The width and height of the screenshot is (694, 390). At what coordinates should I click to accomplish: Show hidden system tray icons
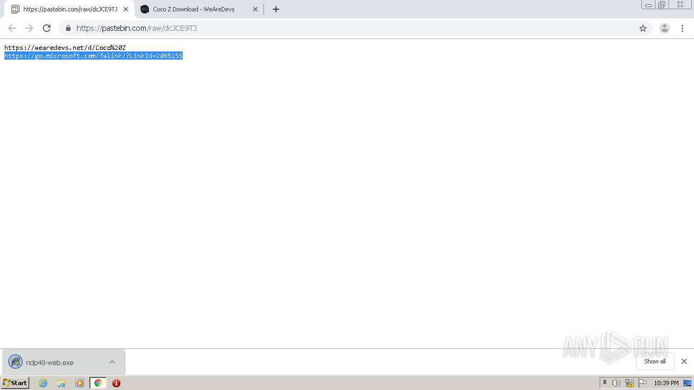coord(605,383)
